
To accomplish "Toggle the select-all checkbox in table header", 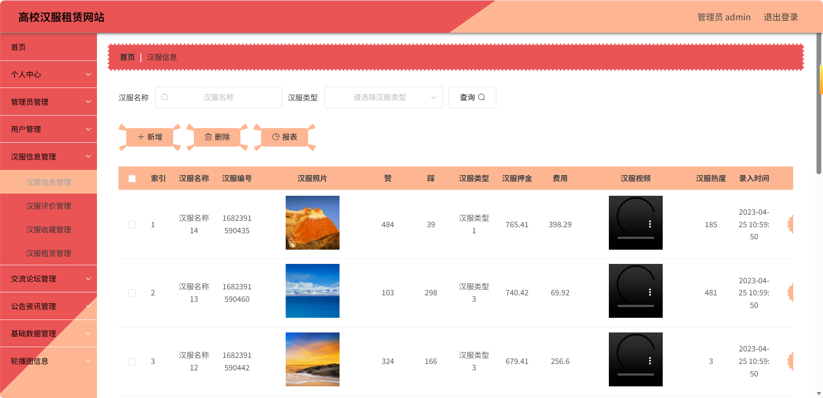I will tap(132, 179).
